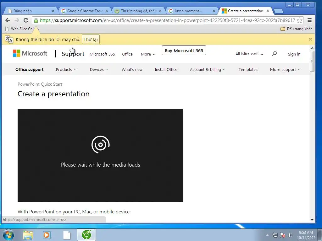Click the green browser taskbar icon
The height and width of the screenshot is (241, 322).
[86, 235]
